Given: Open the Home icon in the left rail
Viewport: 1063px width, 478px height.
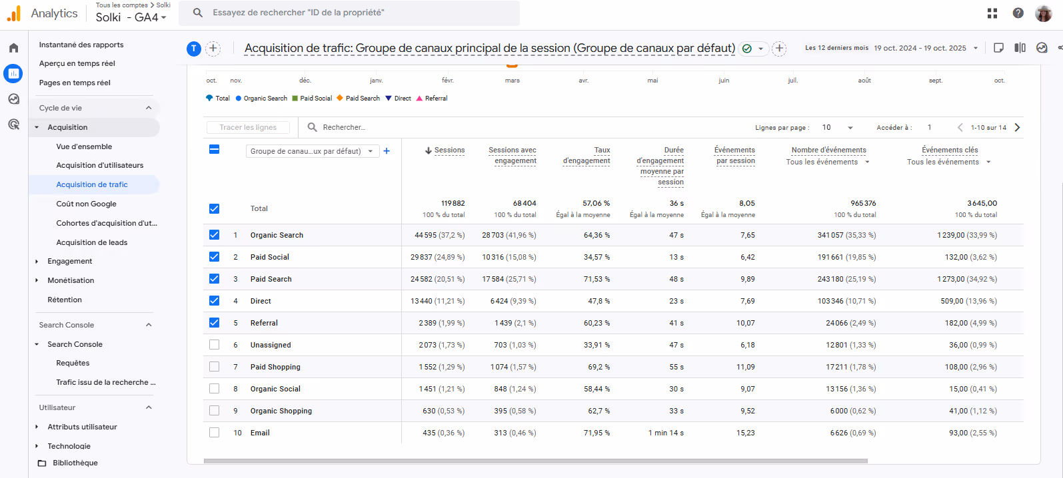Looking at the screenshot, I should (13, 48).
